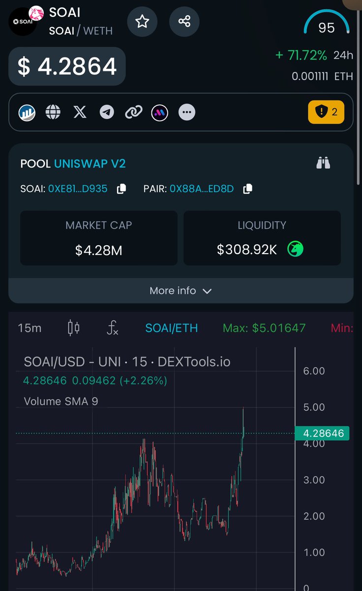Image resolution: width=362 pixels, height=591 pixels.
Task: Open the blue chart explorer icon
Action: click(x=26, y=112)
